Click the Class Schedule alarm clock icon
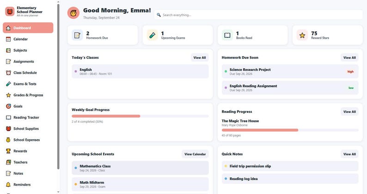The height and width of the screenshot is (194, 367). [x=8, y=73]
